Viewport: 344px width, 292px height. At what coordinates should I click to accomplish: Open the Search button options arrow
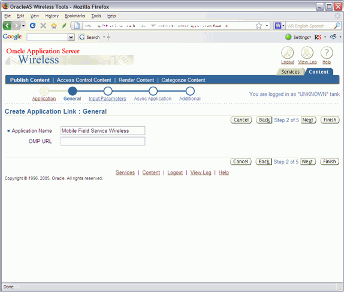[104, 37]
